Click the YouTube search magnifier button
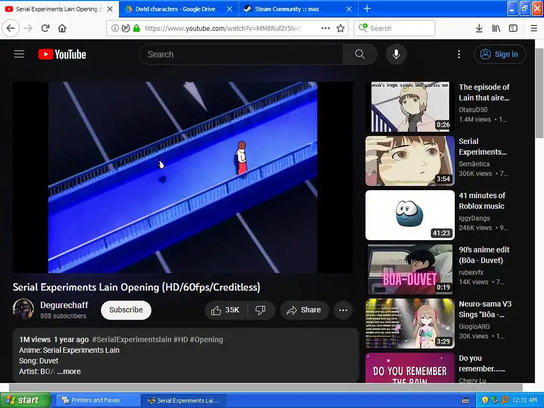 [x=360, y=54]
